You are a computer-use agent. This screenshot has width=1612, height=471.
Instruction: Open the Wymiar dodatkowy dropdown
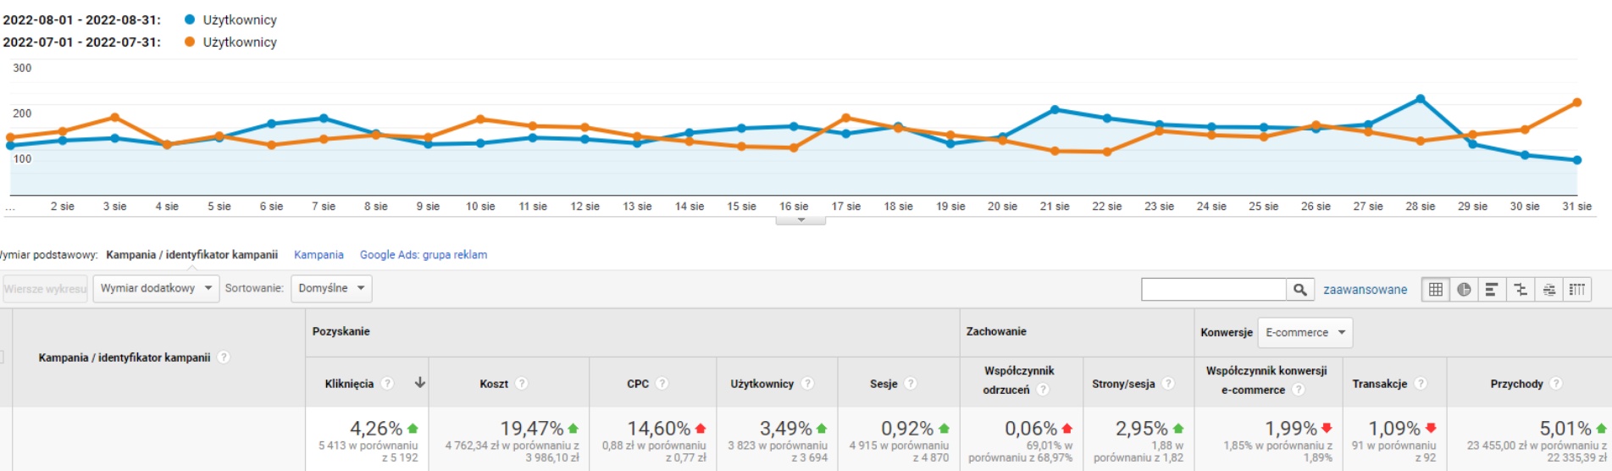pyautogui.click(x=156, y=289)
